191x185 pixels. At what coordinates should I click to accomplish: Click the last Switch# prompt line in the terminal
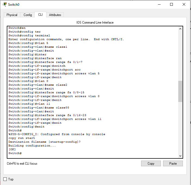pyautogui.click(x=15, y=153)
